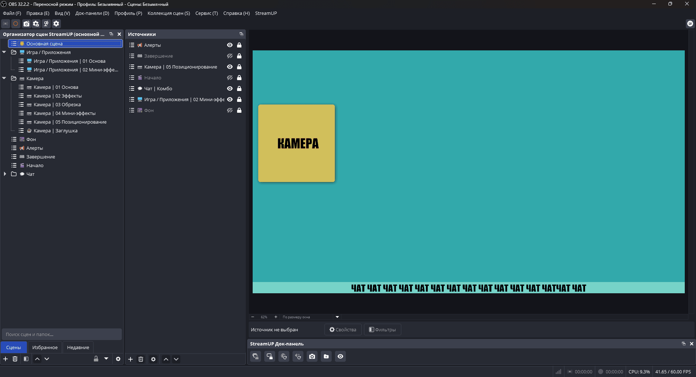Screen dimensions: 696x377
Task: Click refresh browser sources icon in StreamUP dock
Action: pos(284,356)
